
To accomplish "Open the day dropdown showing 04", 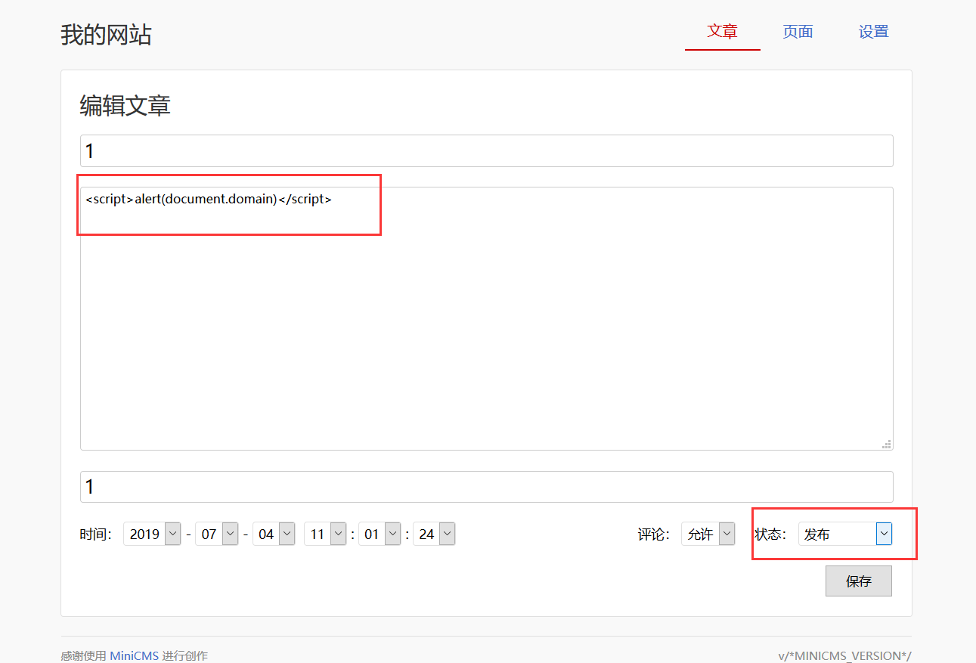I will (274, 534).
